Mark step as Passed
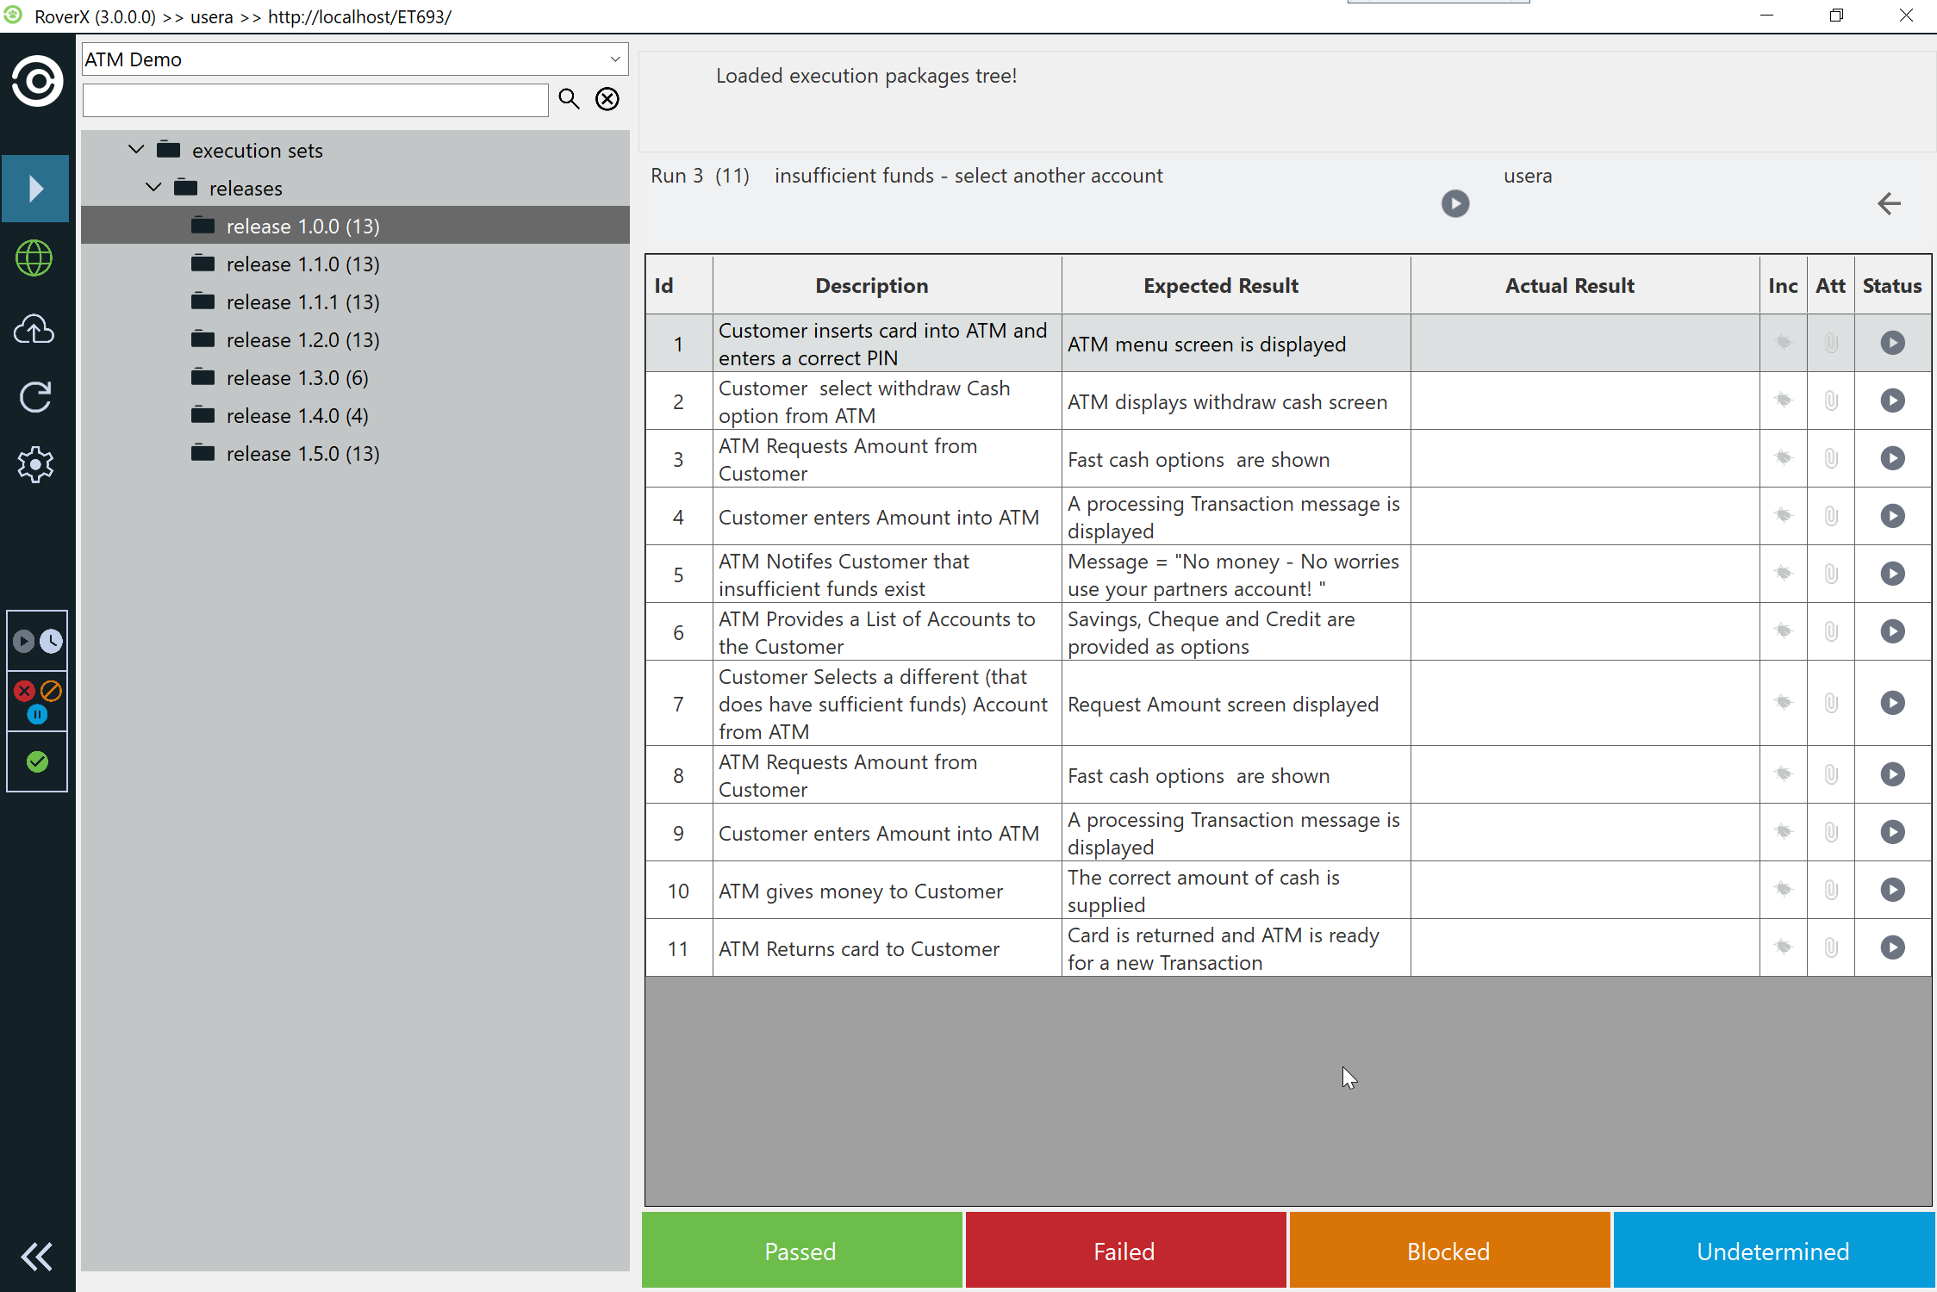1937x1292 pixels. click(x=801, y=1251)
